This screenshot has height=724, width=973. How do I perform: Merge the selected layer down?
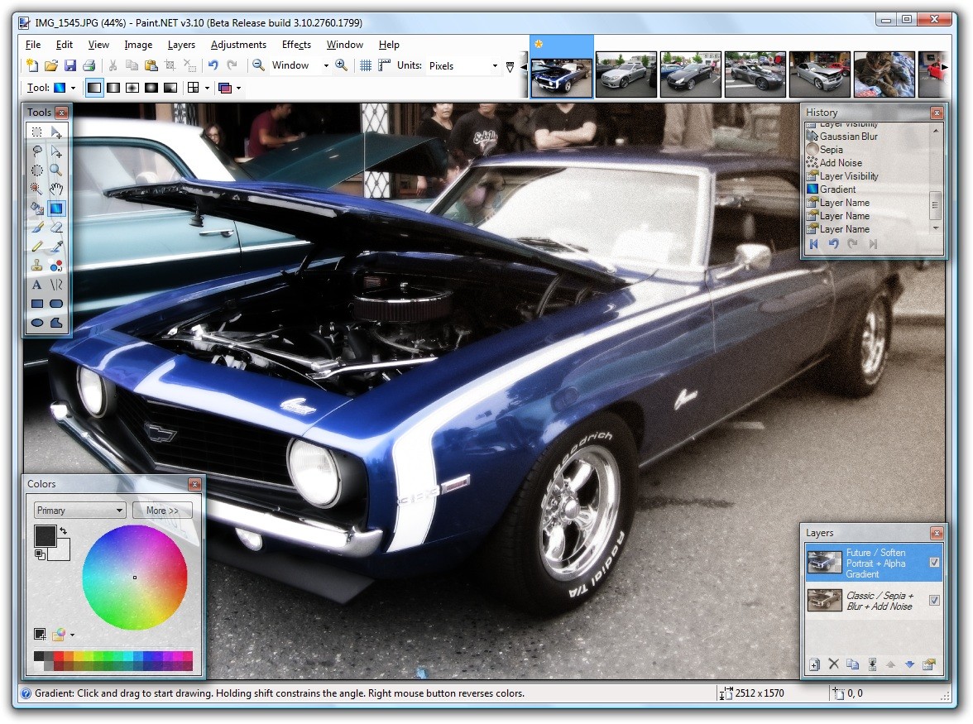click(873, 664)
